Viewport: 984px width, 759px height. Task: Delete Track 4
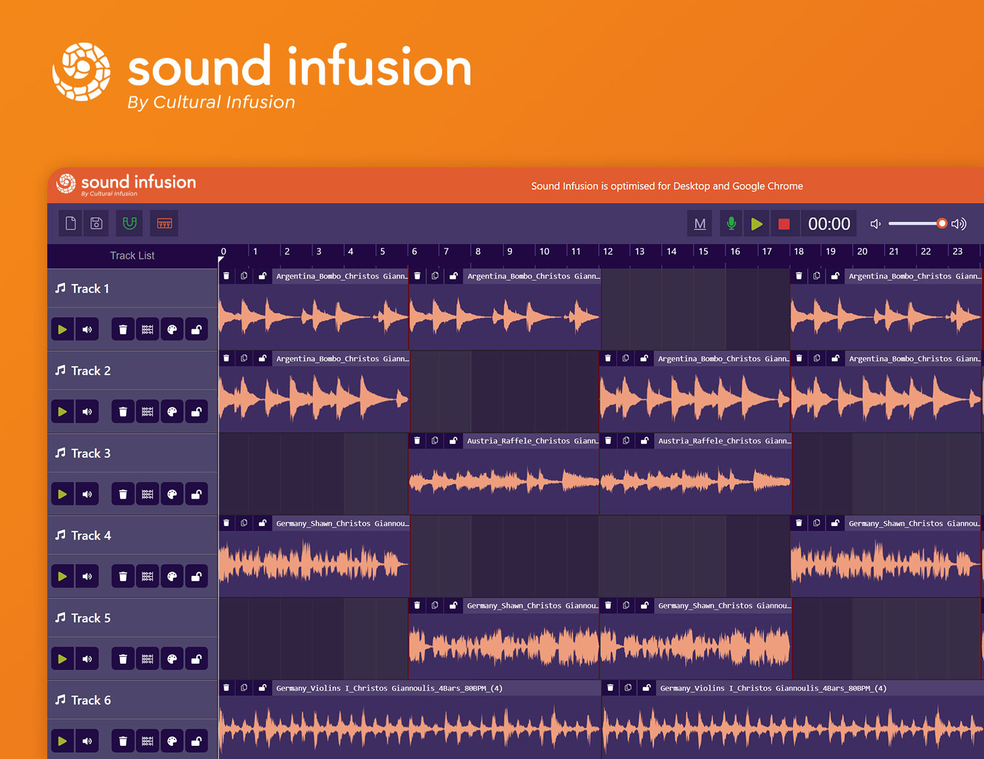[123, 577]
